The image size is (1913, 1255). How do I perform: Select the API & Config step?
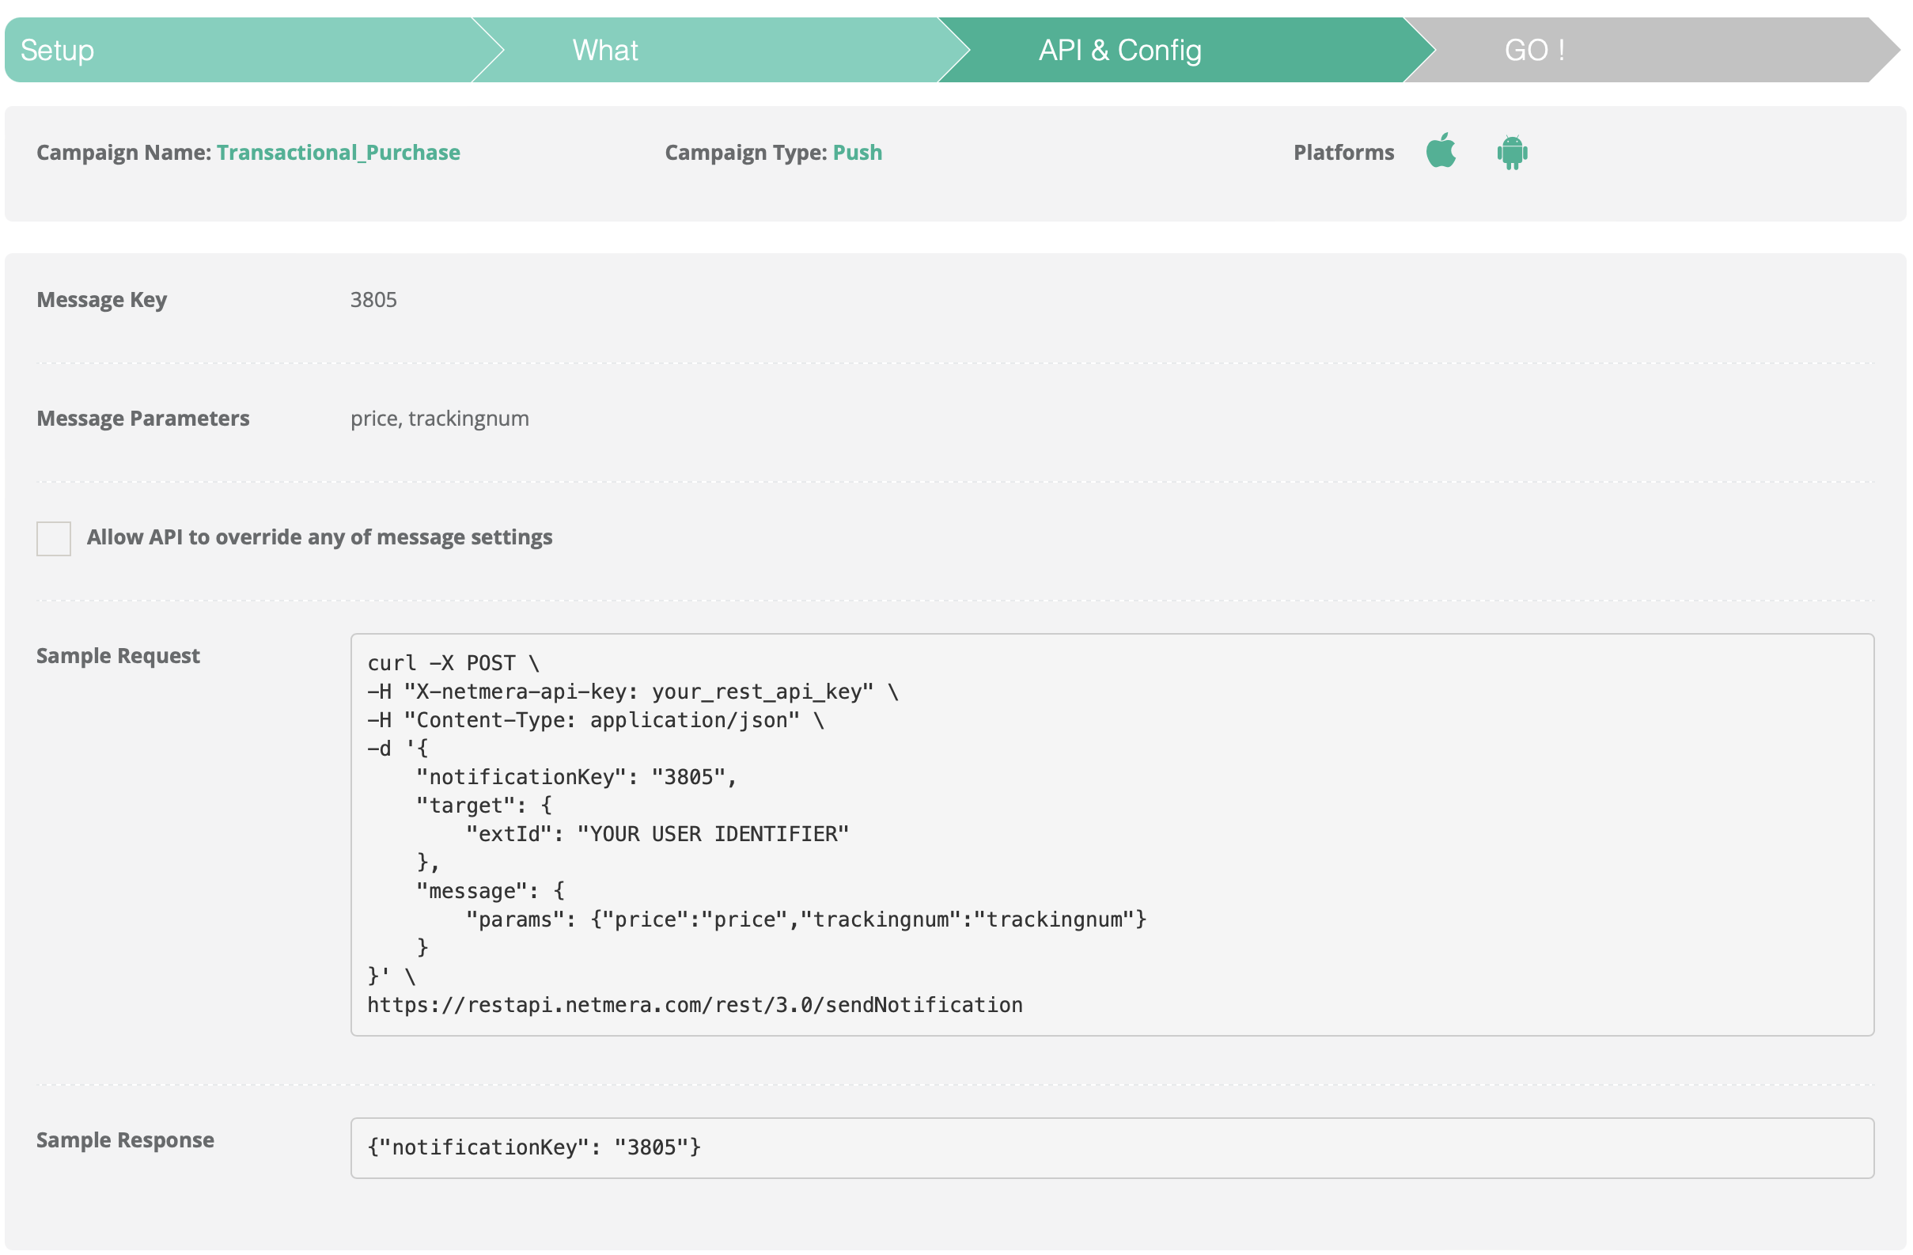(1119, 50)
